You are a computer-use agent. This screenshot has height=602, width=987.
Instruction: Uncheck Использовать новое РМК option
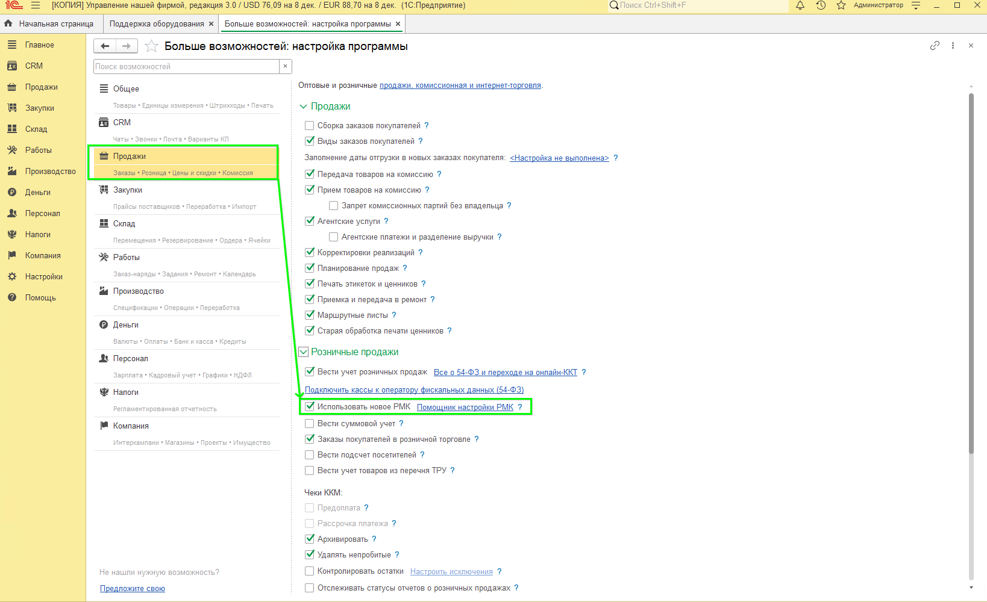pyautogui.click(x=310, y=407)
